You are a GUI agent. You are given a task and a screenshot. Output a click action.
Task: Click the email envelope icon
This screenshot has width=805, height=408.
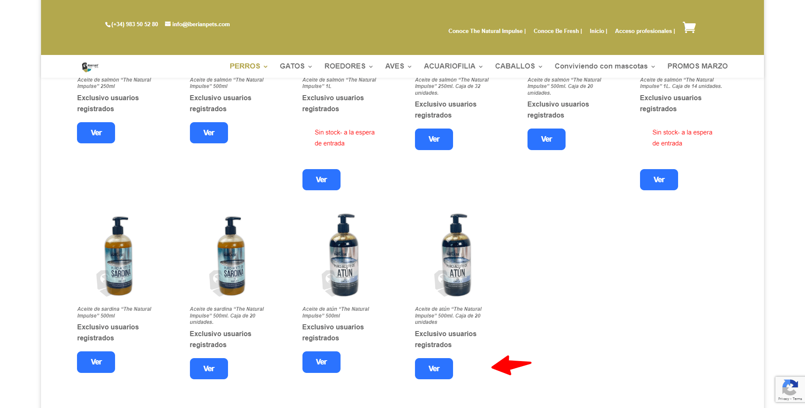coord(168,24)
